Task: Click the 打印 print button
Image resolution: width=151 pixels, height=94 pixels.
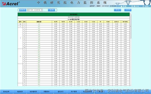Action: 128,10
